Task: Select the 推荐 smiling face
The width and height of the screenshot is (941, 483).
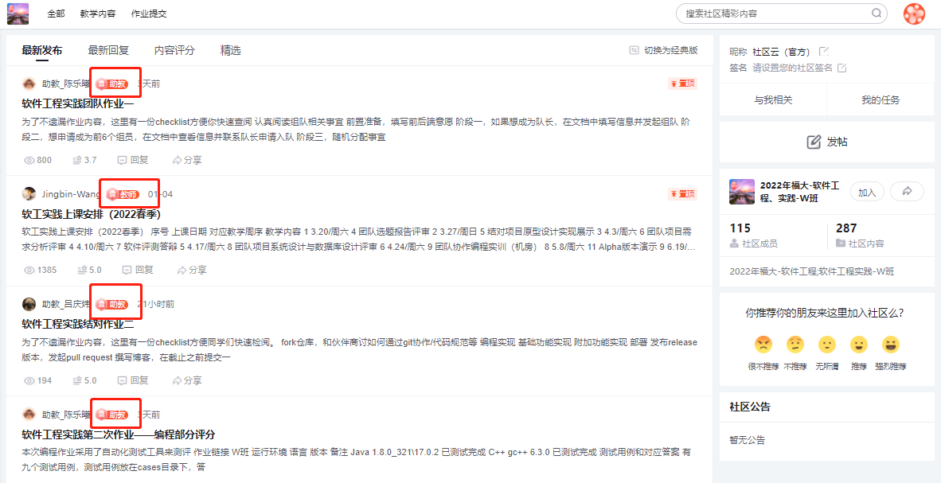Action: coord(859,345)
